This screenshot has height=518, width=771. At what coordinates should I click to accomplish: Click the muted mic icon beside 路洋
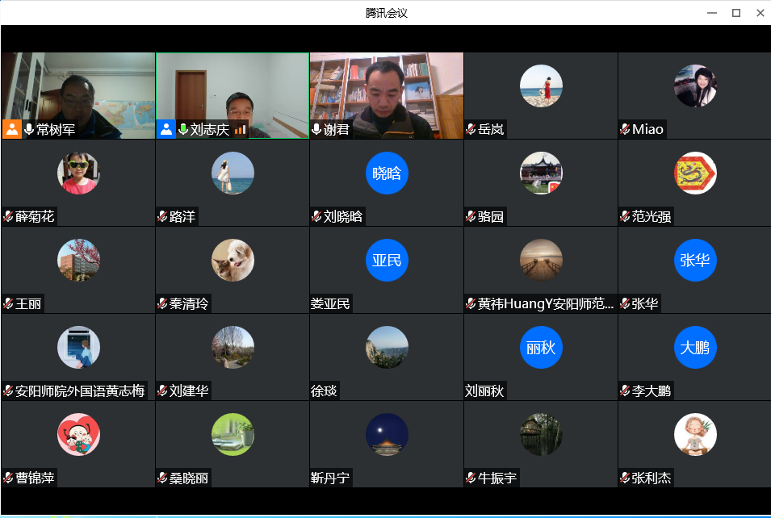pyautogui.click(x=162, y=216)
